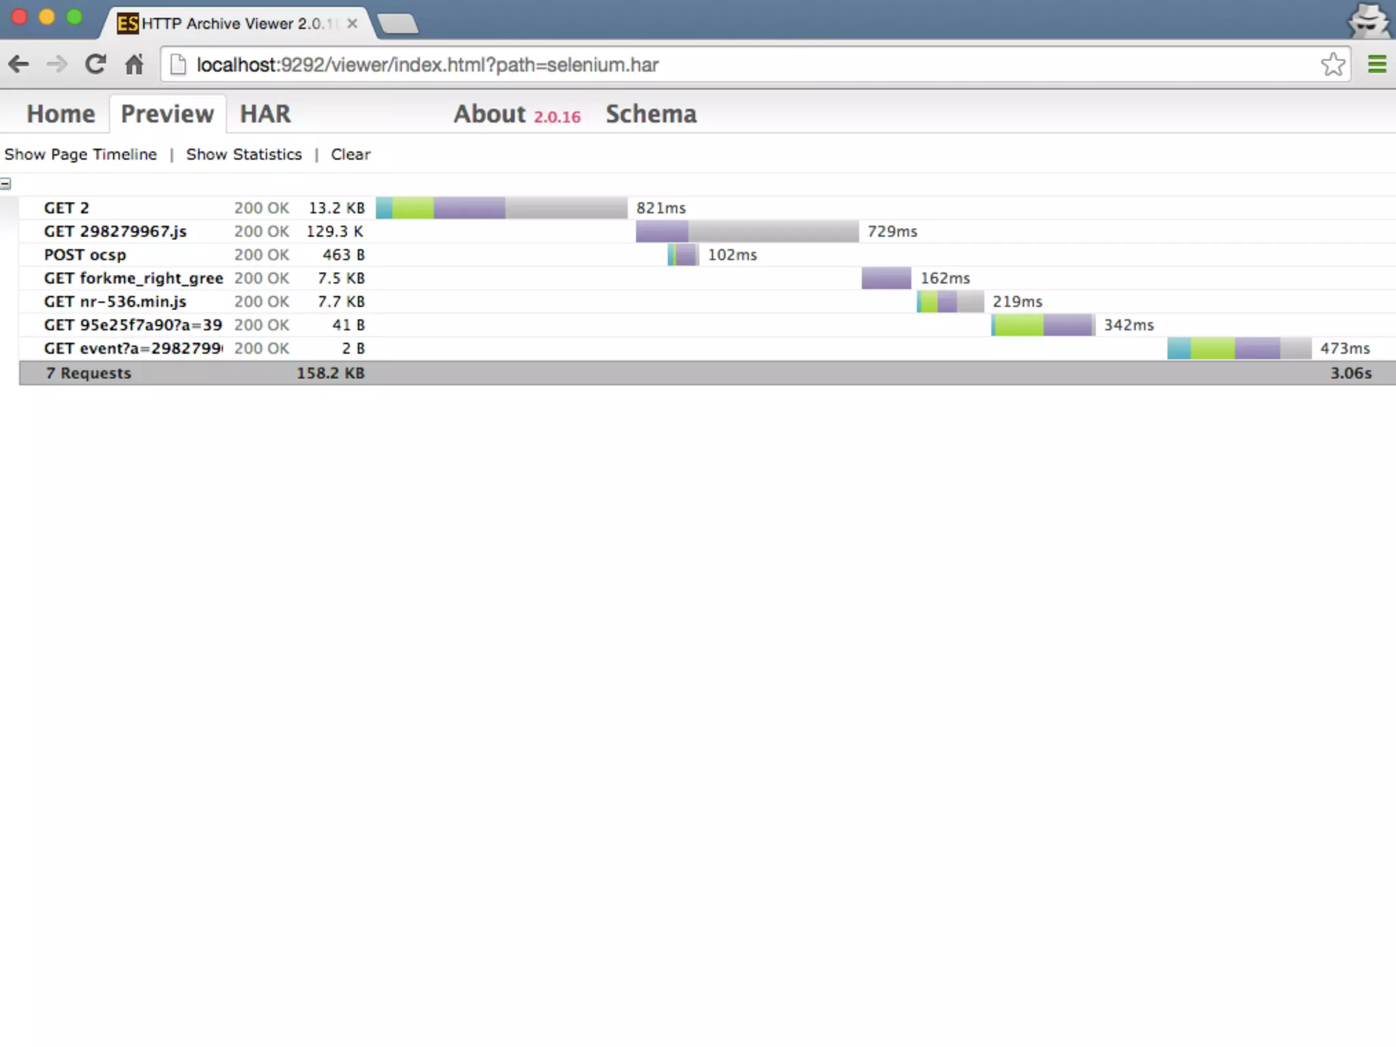
Task: Reload the page with refresh icon
Action: [x=95, y=65]
